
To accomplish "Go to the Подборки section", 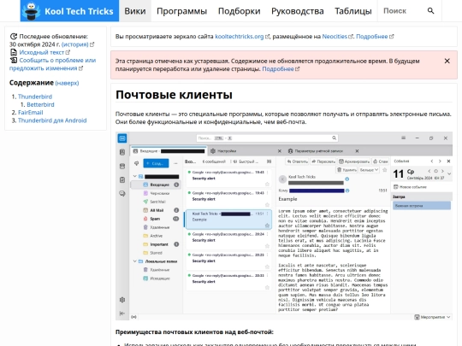I will [x=240, y=11].
